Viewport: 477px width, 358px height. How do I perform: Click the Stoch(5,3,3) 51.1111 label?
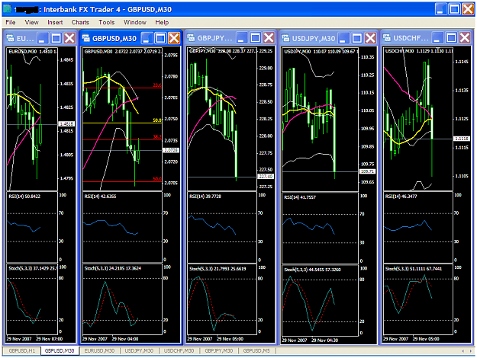pyautogui.click(x=414, y=269)
